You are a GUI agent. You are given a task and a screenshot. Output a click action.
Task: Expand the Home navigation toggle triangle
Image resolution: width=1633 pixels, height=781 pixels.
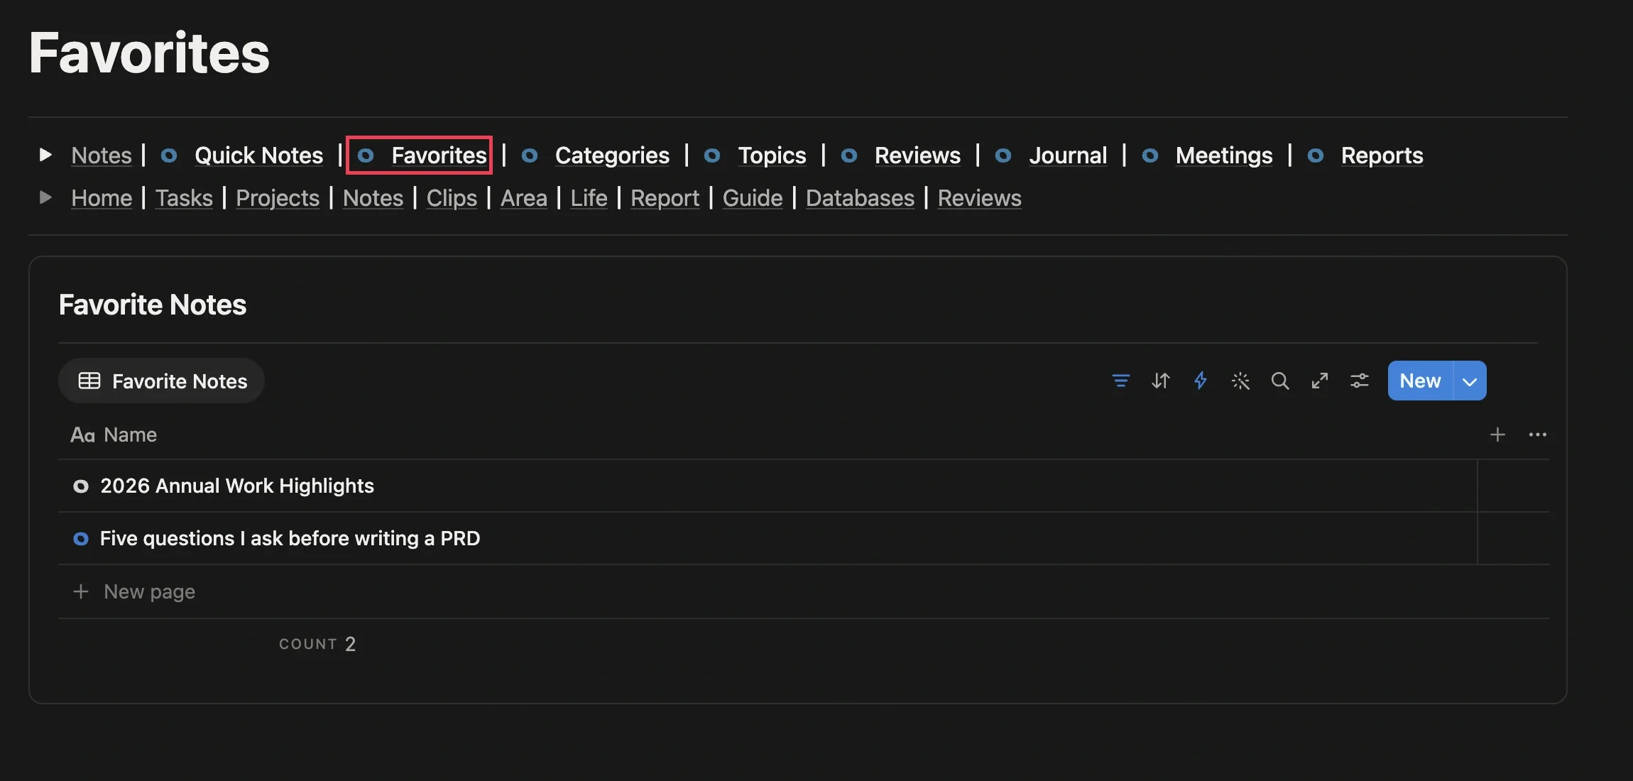pyautogui.click(x=45, y=197)
